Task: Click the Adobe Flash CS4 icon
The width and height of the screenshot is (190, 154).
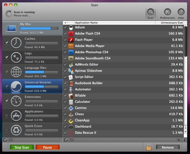Action: [x=71, y=34]
